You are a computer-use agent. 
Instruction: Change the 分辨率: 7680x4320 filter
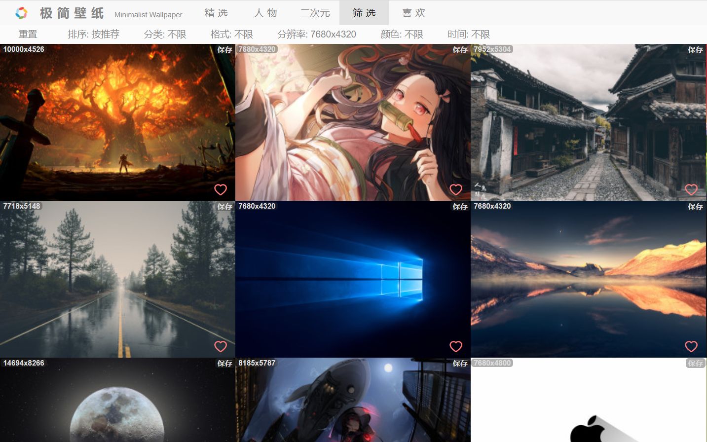[316, 34]
